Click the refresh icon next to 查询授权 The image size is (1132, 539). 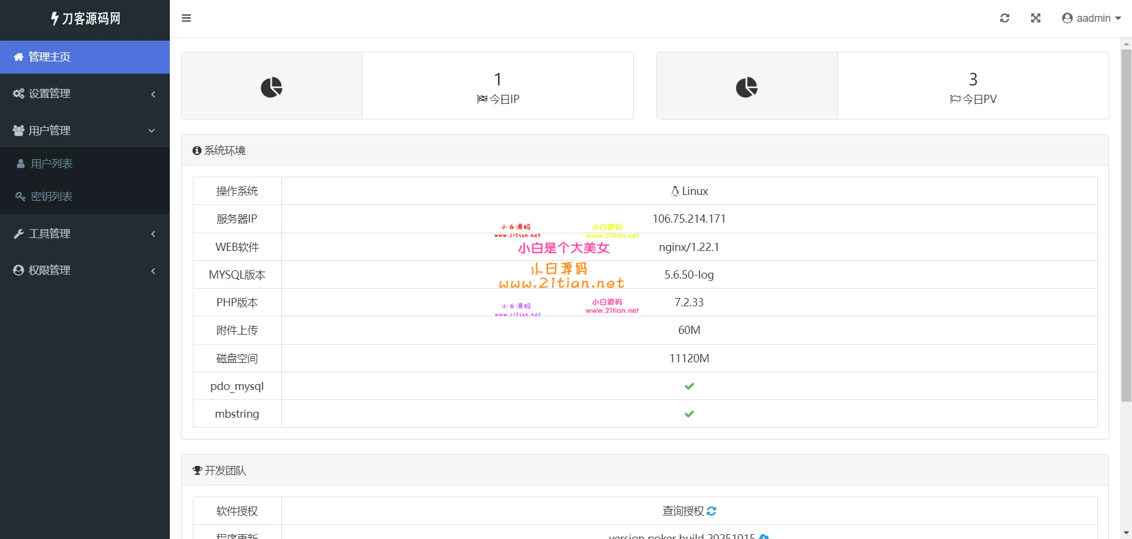[x=712, y=511]
